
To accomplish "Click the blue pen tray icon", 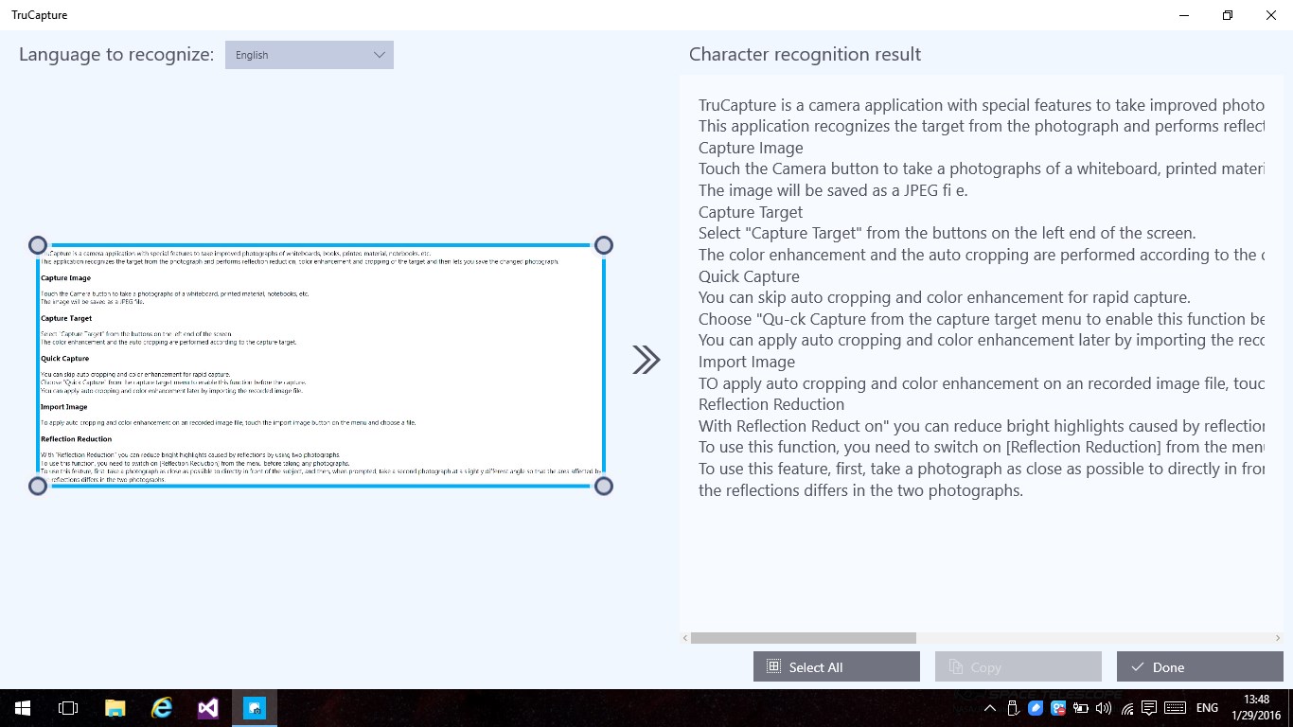I will point(1036,708).
